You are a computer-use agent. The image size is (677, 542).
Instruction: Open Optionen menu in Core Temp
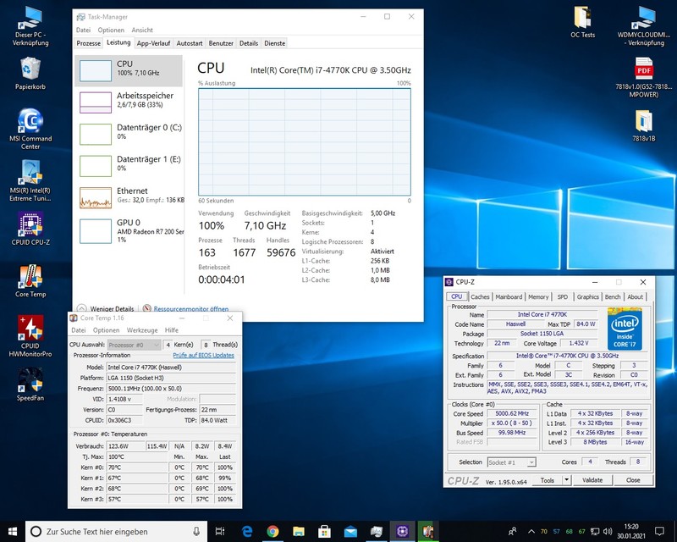[107, 329]
